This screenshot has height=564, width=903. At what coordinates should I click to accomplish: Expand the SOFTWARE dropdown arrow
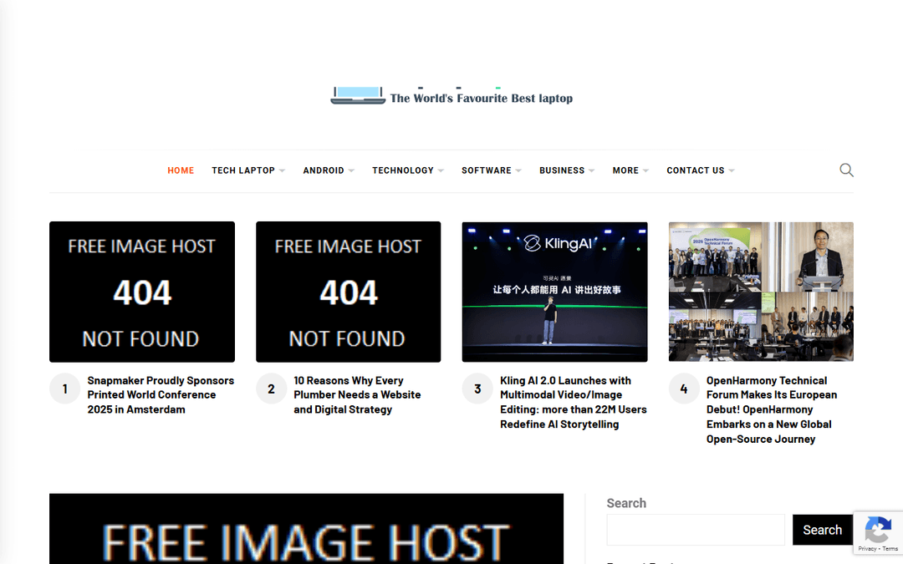[518, 171]
